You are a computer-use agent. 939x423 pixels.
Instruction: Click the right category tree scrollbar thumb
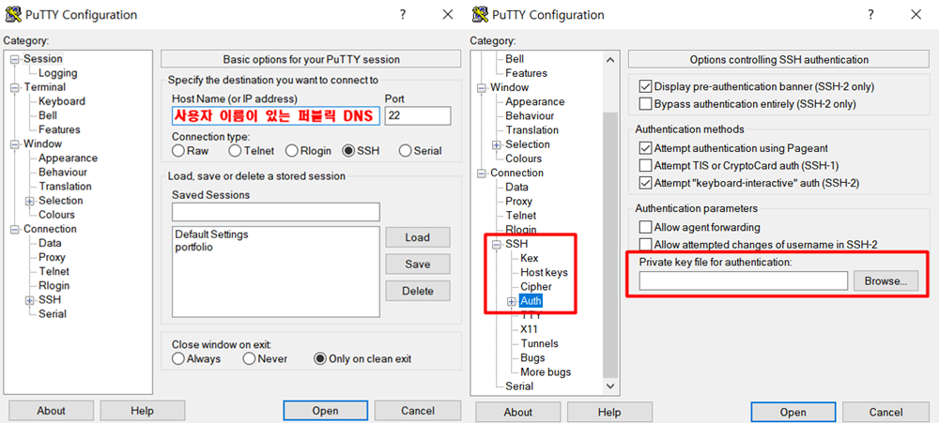pyautogui.click(x=609, y=246)
